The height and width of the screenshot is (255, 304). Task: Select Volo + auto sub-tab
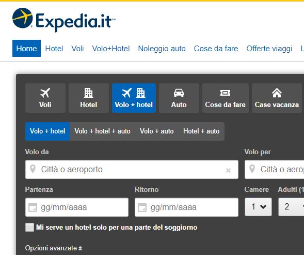(x=157, y=131)
